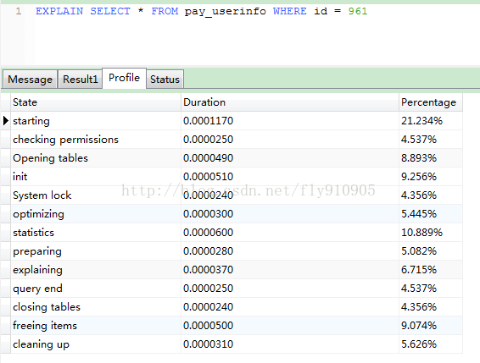
Task: Click the EXPLAIN keyword in the query editor
Action: pyautogui.click(x=59, y=11)
